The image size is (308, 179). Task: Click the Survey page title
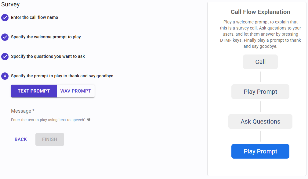(11, 5)
